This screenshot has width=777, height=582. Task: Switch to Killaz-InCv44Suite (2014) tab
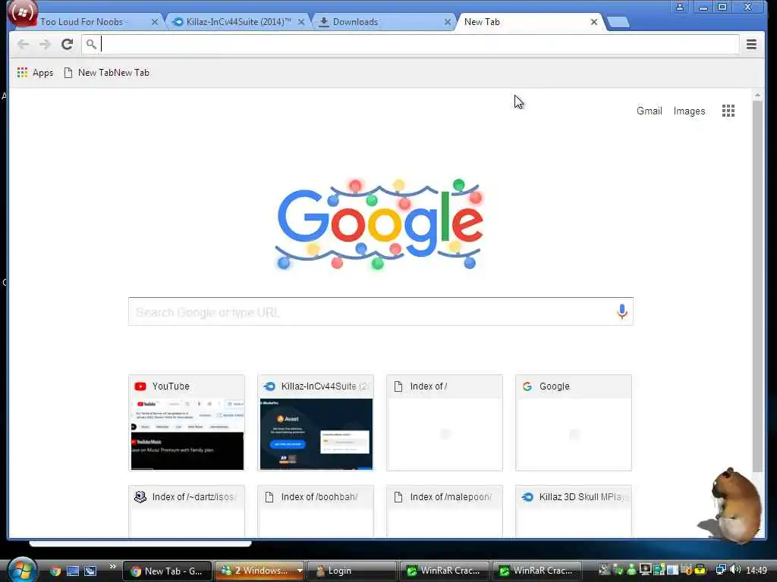pos(238,22)
